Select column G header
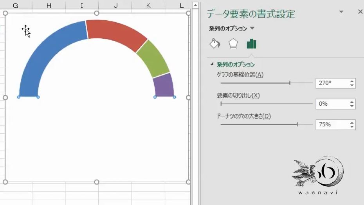The height and width of the screenshot is (205, 364). [16, 5]
